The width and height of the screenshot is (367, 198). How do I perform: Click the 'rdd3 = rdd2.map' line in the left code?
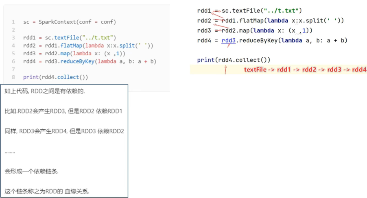74,54
